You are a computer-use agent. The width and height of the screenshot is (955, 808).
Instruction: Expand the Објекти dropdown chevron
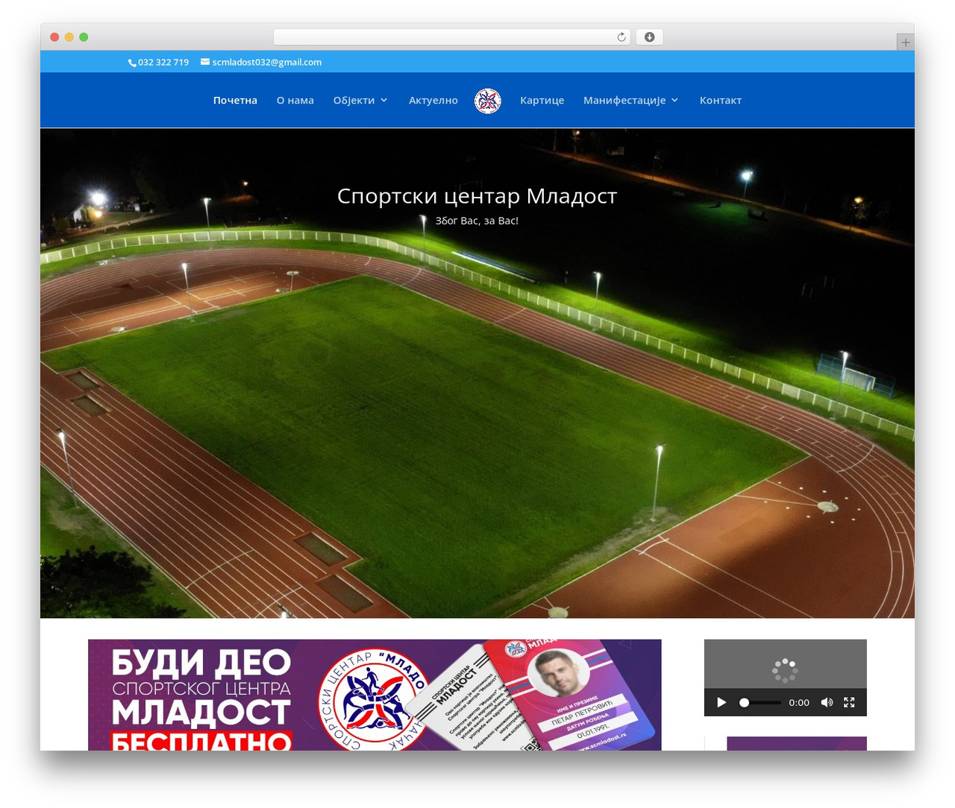pyautogui.click(x=383, y=100)
